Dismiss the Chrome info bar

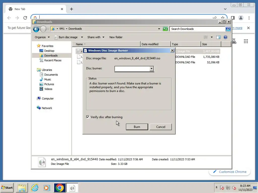(x=248, y=28)
